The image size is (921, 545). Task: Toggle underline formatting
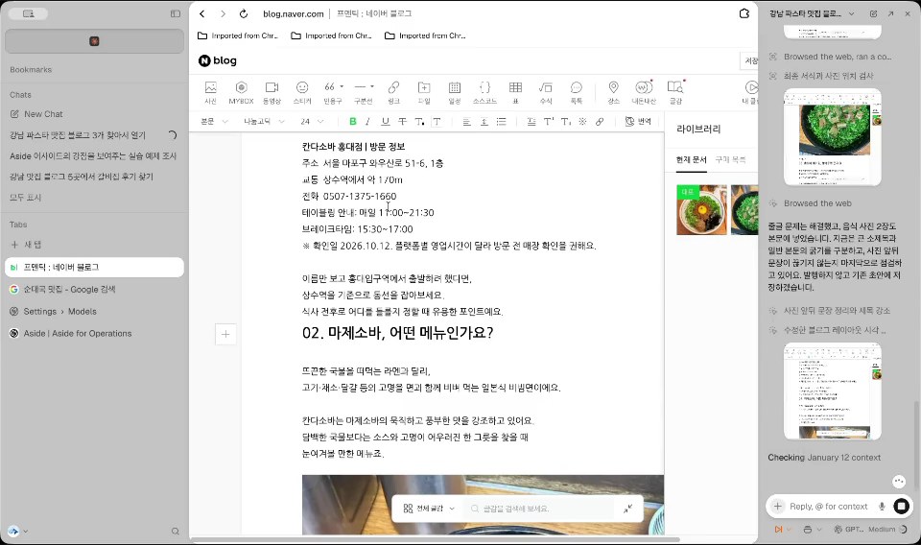coord(386,122)
